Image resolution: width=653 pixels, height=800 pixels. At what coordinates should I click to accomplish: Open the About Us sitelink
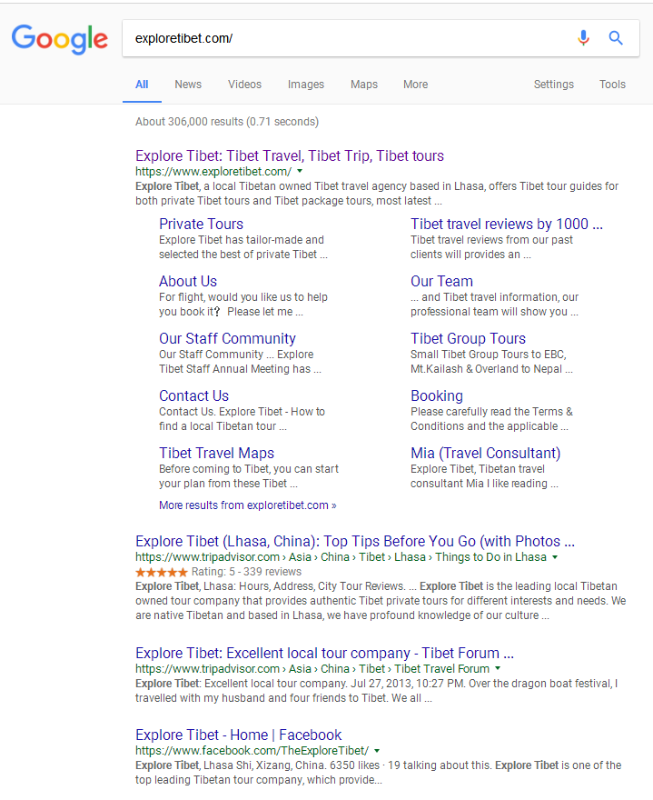pos(188,281)
